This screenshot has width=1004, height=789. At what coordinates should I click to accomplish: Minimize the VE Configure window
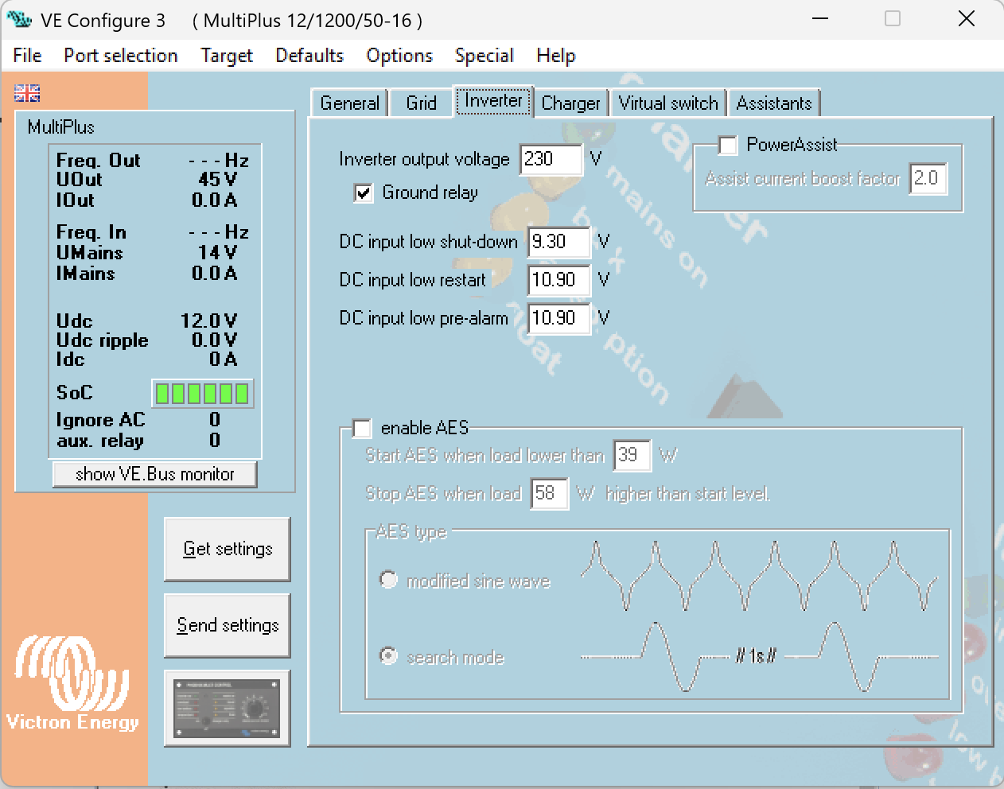pos(820,18)
